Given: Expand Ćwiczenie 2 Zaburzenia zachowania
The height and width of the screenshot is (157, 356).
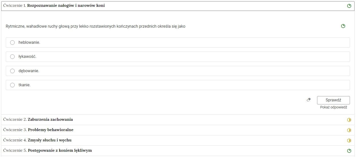Looking at the screenshot, I should pyautogui.click(x=50, y=120).
